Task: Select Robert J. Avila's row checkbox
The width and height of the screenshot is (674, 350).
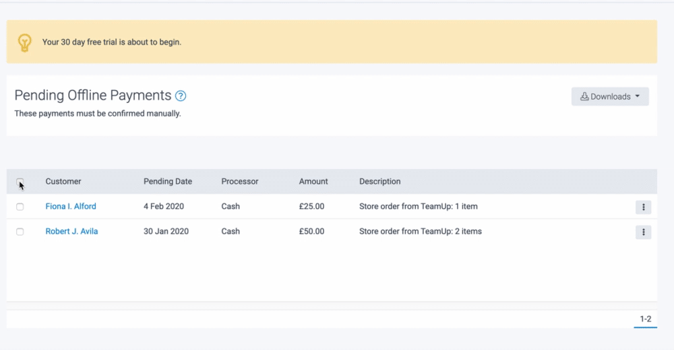Action: click(x=20, y=232)
